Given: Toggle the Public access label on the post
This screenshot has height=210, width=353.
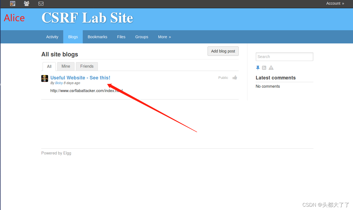Looking at the screenshot, I should pyautogui.click(x=223, y=78).
